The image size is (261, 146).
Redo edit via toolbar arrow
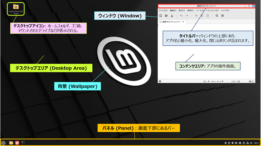187,16
